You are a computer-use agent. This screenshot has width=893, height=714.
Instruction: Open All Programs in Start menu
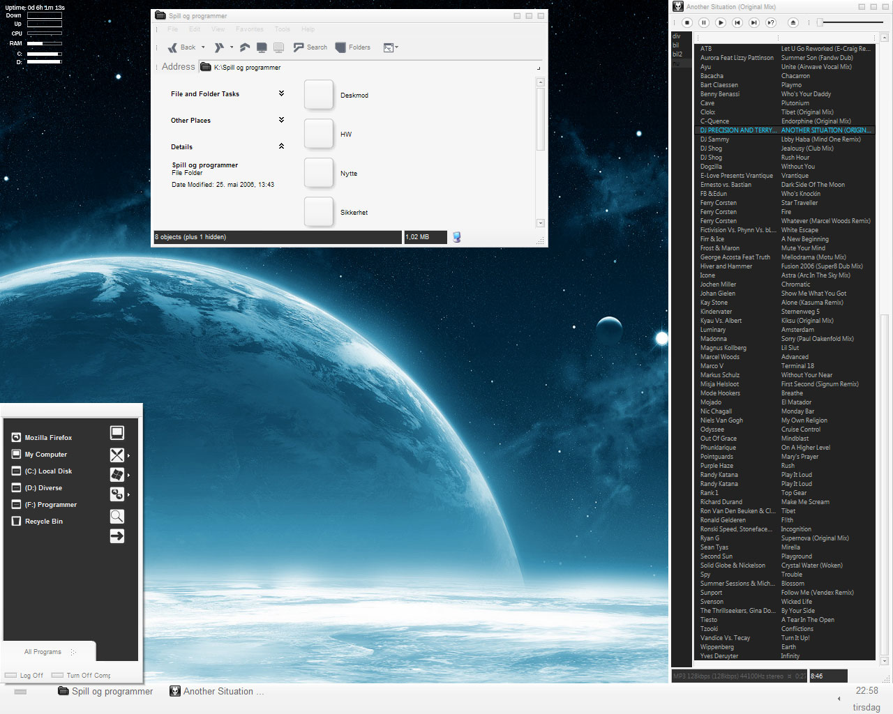pyautogui.click(x=43, y=652)
